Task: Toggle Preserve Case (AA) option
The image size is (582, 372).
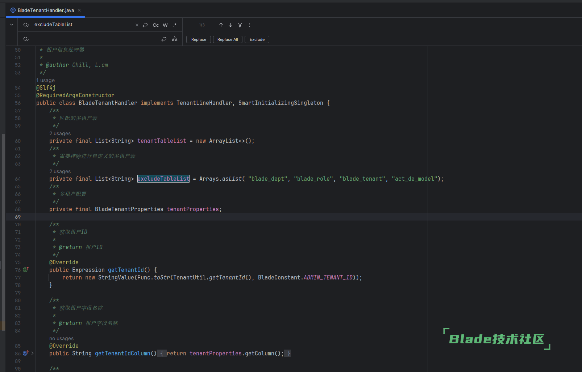Action: click(175, 39)
